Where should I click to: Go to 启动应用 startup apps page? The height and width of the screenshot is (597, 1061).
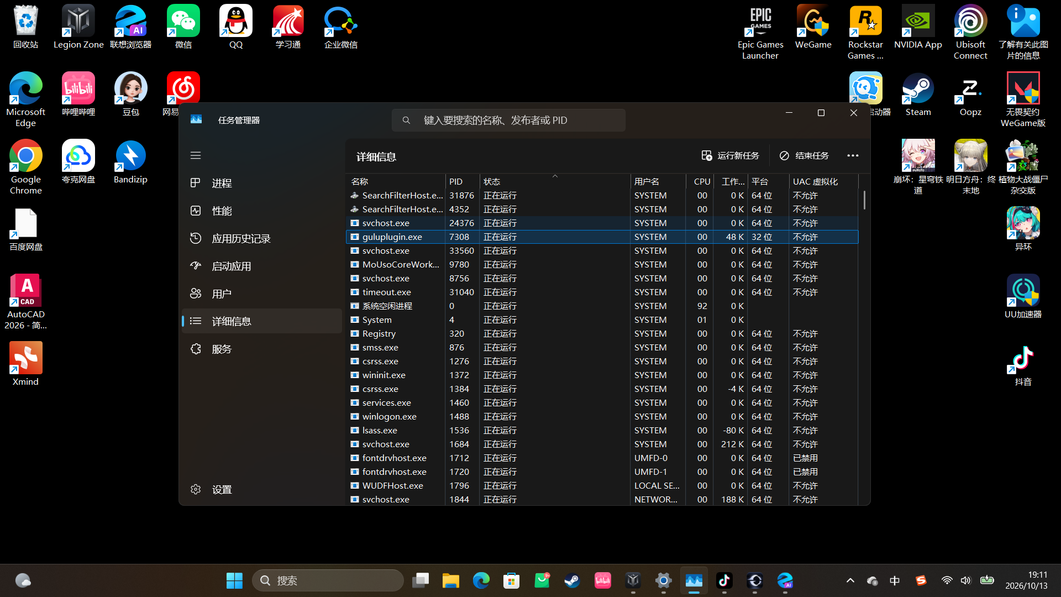262,266
